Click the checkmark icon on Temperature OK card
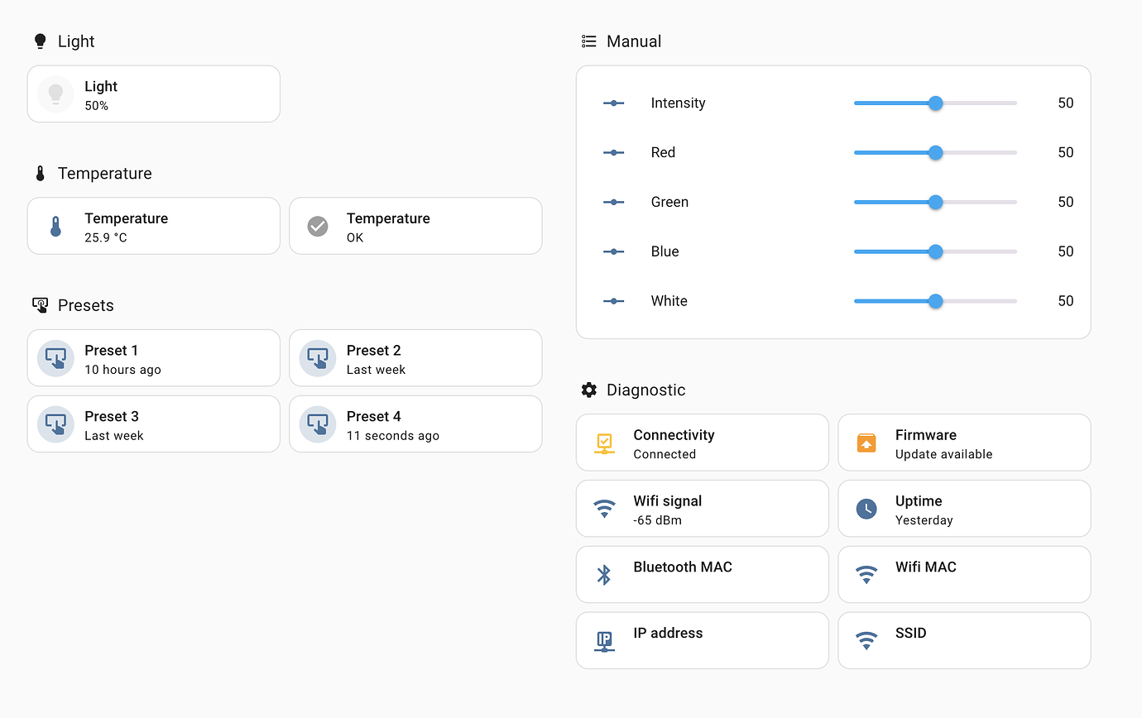Screen dimensions: 1142x718 [318, 227]
